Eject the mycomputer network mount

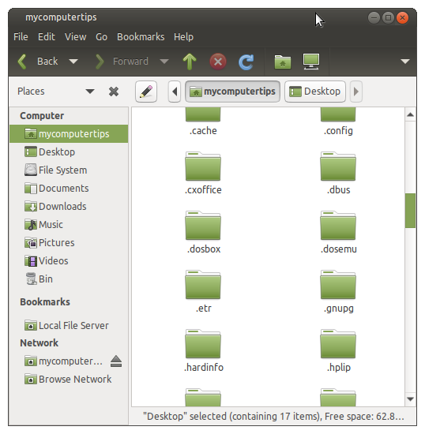pyautogui.click(x=116, y=361)
